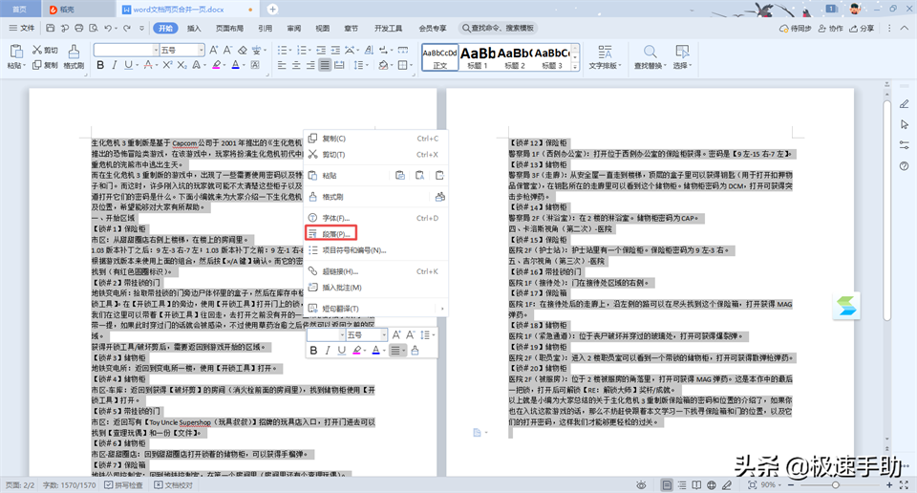Open the 插入 (Insert) ribbon tab
This screenshot has width=917, height=493.
(x=194, y=29)
